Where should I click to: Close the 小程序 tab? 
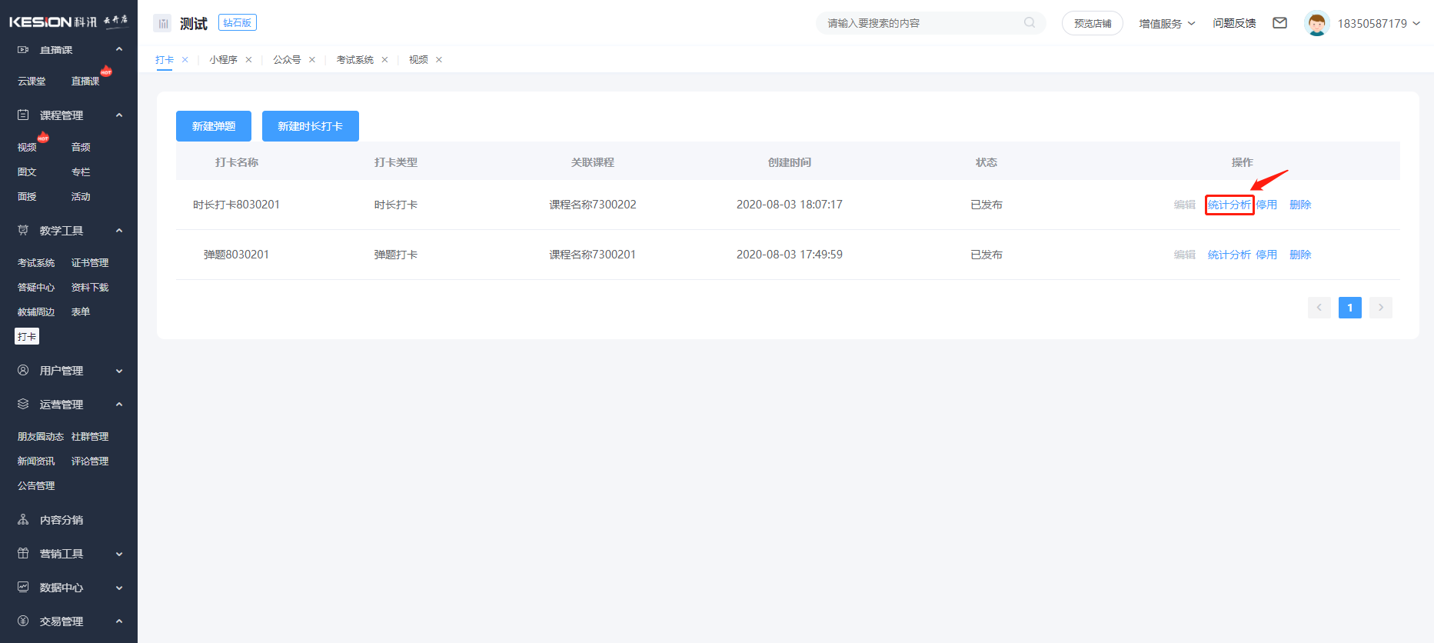click(x=248, y=60)
